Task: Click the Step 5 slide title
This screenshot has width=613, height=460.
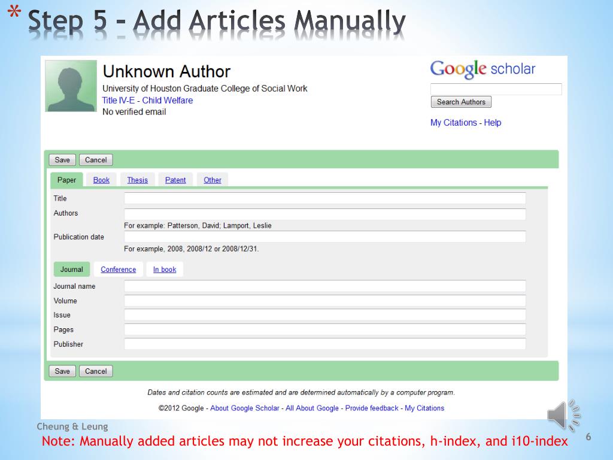Action: coord(217,21)
